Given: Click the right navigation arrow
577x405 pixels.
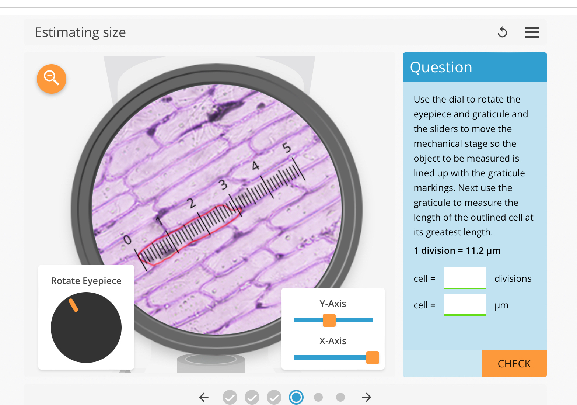Looking at the screenshot, I should [366, 397].
